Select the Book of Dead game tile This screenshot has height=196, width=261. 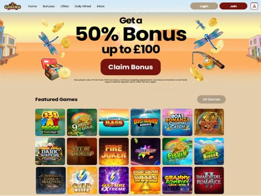coord(209,122)
